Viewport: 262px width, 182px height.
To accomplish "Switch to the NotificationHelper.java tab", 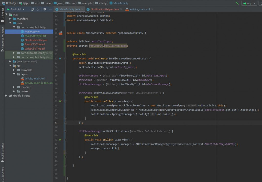I will click(x=104, y=9).
